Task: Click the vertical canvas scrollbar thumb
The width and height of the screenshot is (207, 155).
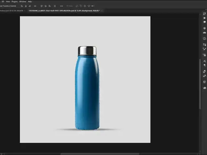Action: coord(200,84)
